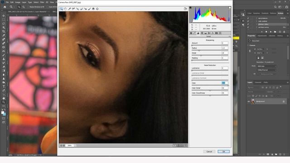Viewport: 290px width, 163px height.
Task: Open the Layer menu in Photoshop
Action: [x=24, y=2]
